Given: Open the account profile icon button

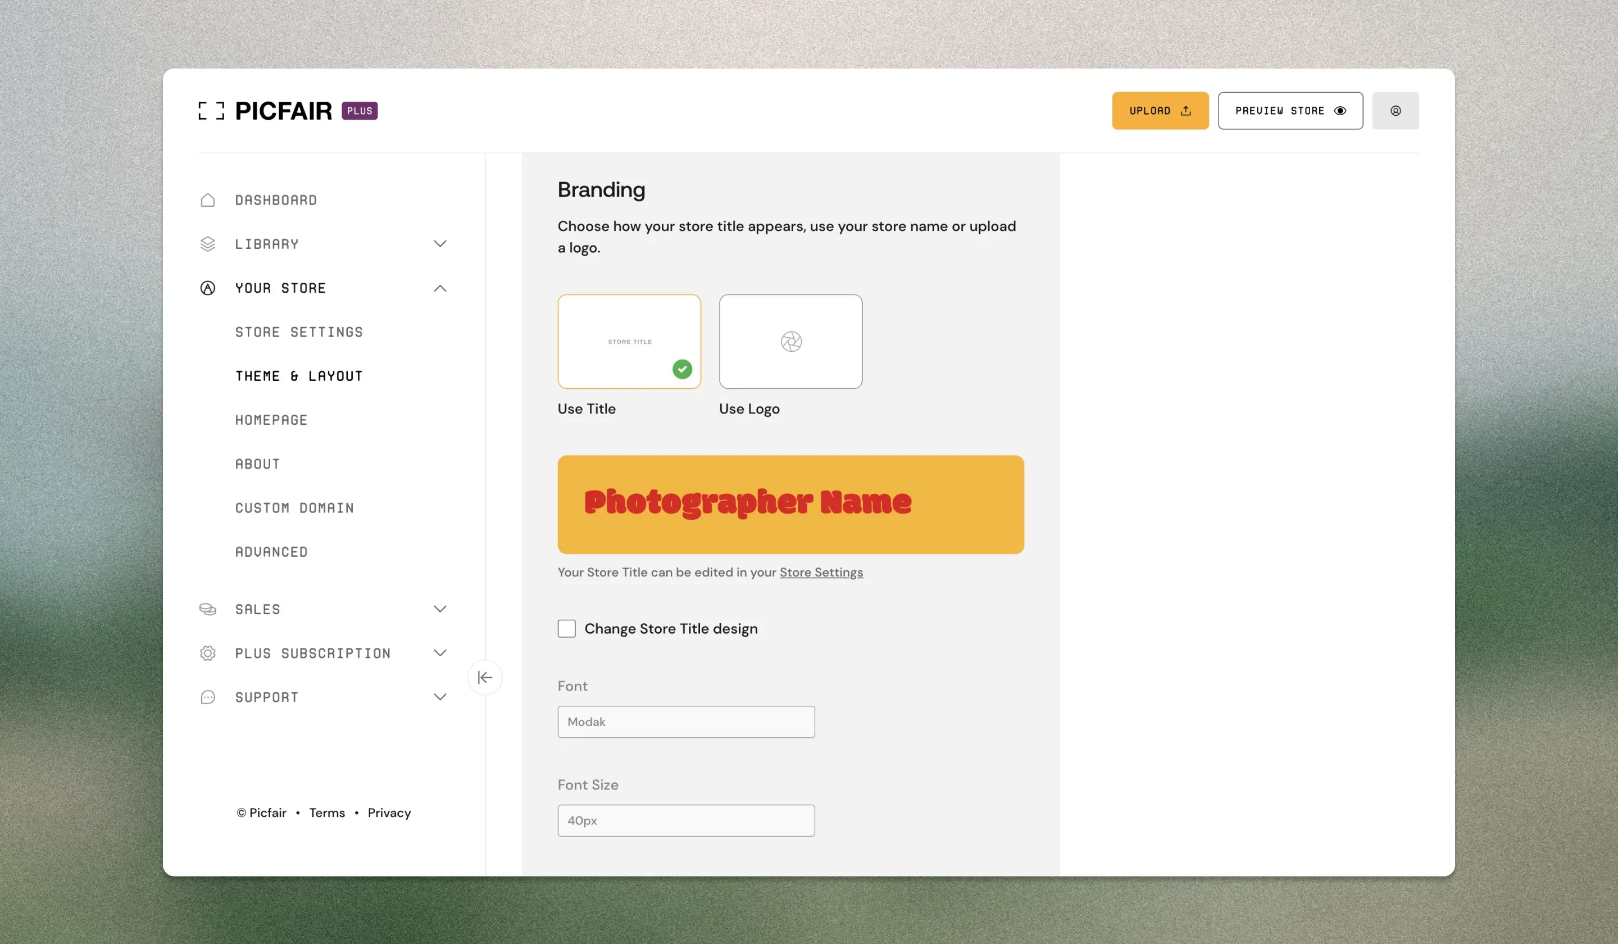Looking at the screenshot, I should click(x=1395, y=111).
